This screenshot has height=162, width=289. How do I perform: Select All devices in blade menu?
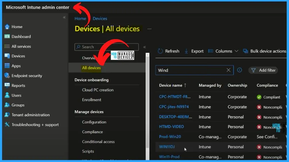pyautogui.click(x=91, y=68)
